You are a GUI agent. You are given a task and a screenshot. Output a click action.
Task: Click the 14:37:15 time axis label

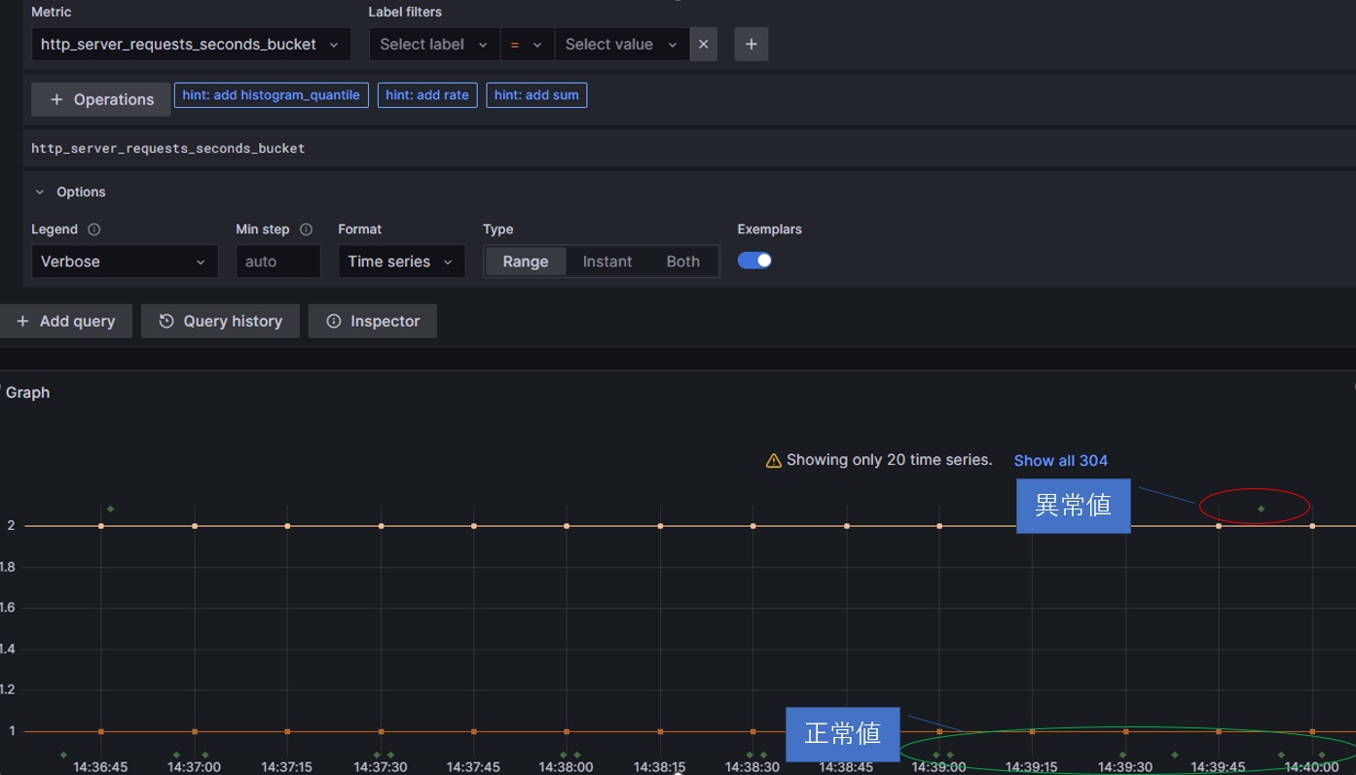tap(287, 767)
